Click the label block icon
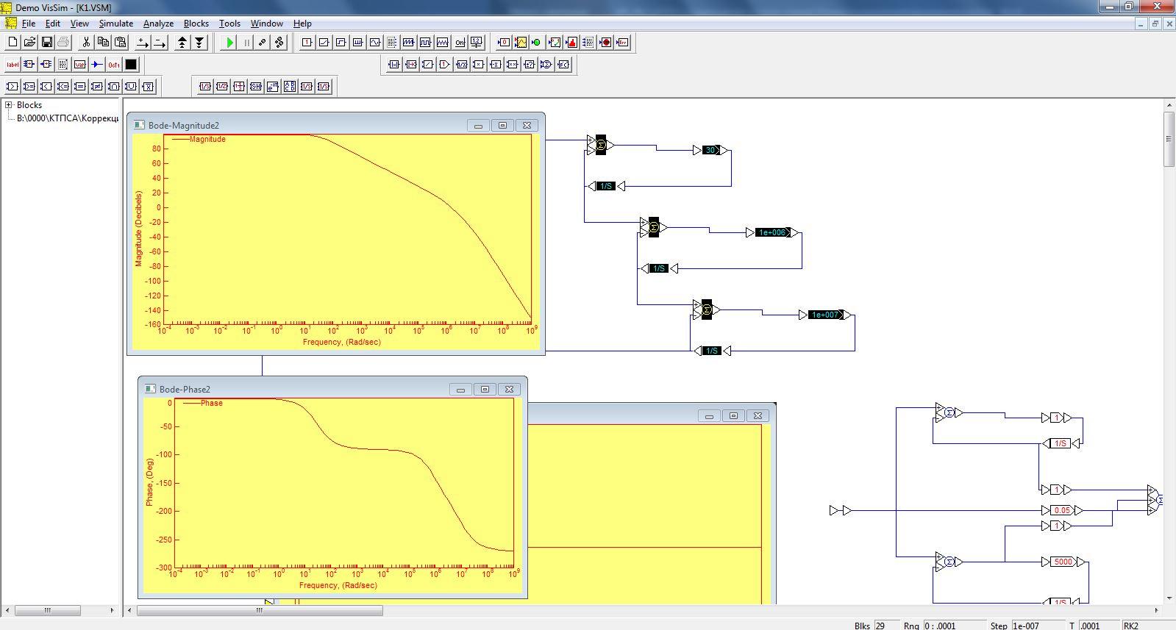Viewport: 1176px width, 630px height. (13, 65)
